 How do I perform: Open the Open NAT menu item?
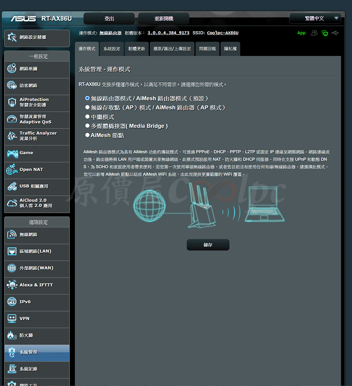pyautogui.click(x=37, y=170)
